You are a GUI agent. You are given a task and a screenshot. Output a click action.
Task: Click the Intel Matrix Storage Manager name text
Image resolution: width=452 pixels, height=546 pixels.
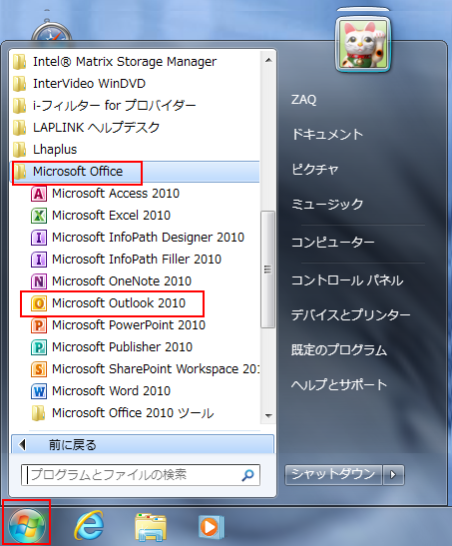[x=125, y=62]
